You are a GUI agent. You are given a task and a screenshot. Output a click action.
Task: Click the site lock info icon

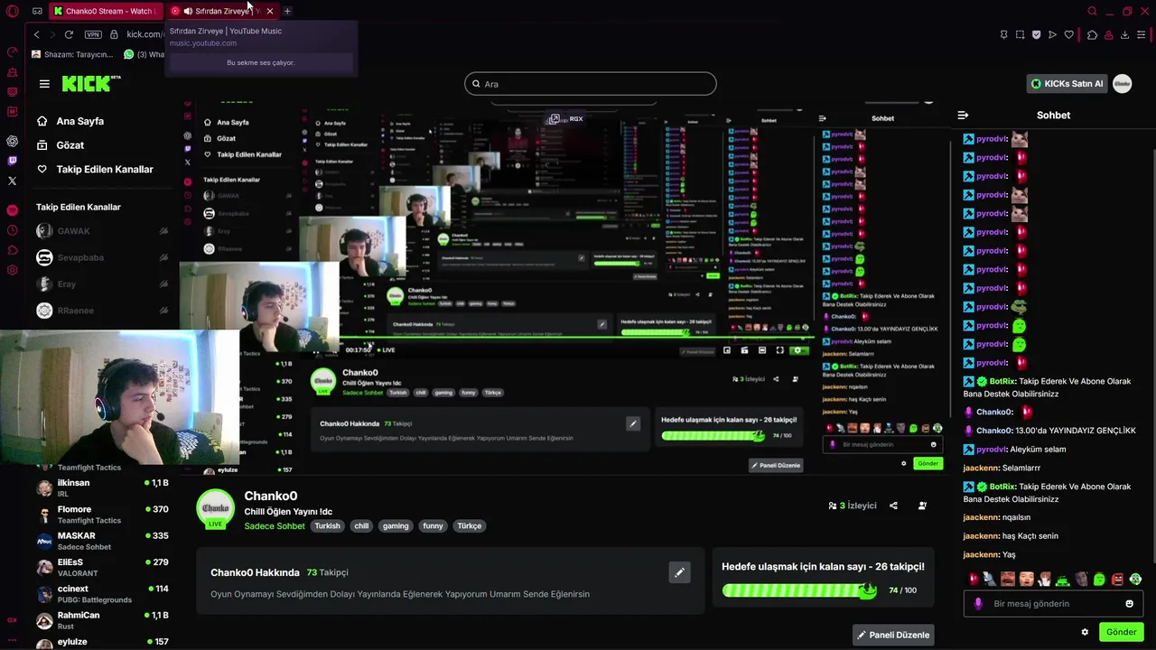coord(114,34)
